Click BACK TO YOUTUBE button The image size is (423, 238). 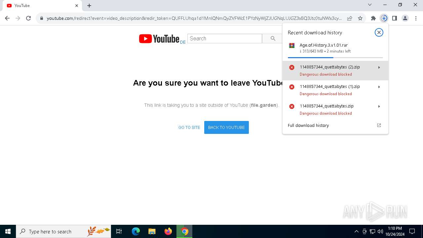226,128
